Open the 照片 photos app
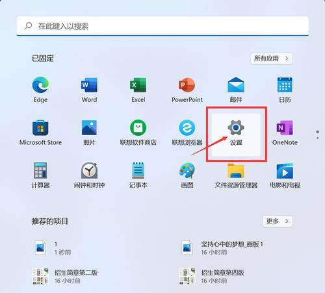Viewport: 325px width, 293px height. (x=89, y=133)
